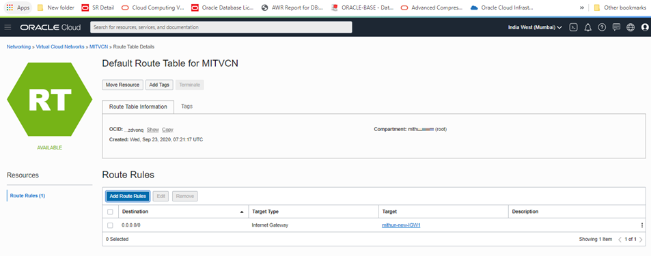The height and width of the screenshot is (256, 651).
Task: Click the Move Resource button
Action: tap(122, 85)
